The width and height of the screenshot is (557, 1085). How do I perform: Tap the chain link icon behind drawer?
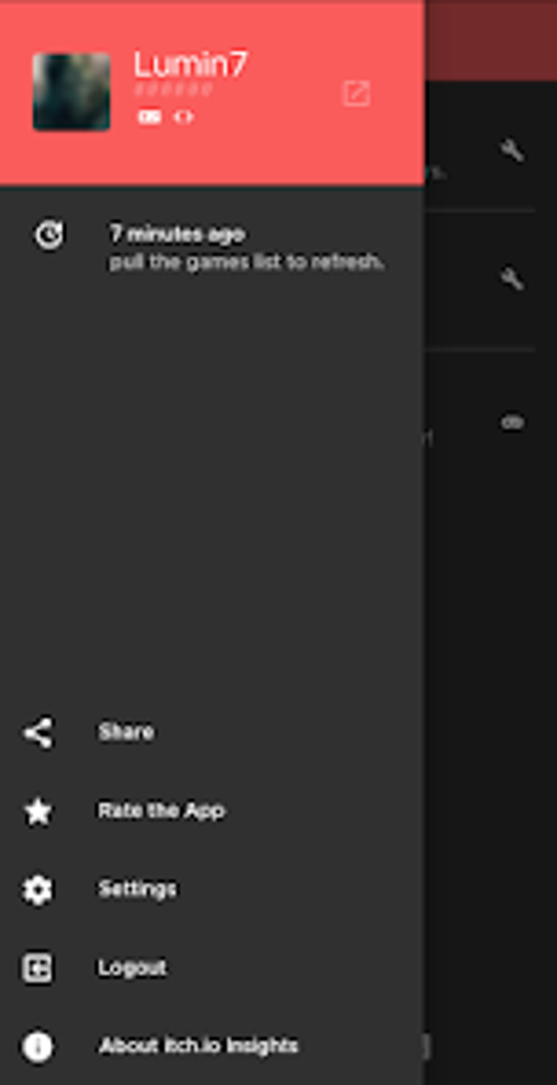coord(512,422)
